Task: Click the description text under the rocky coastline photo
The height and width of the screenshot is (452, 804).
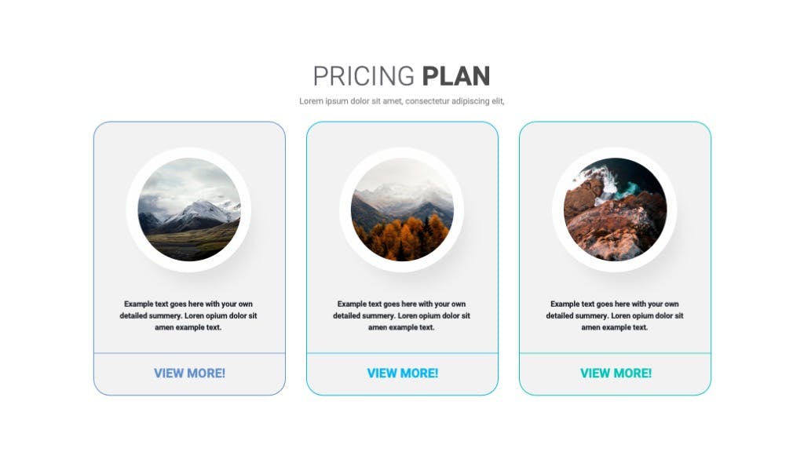Action: tap(614, 315)
